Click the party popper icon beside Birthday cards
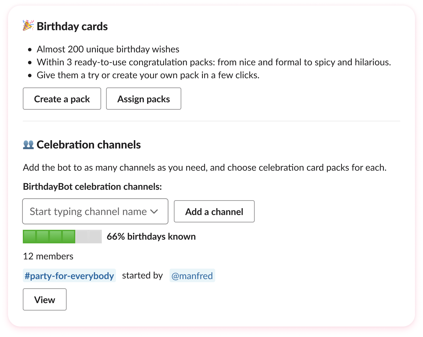This screenshot has height=337, width=423. pyautogui.click(x=28, y=26)
